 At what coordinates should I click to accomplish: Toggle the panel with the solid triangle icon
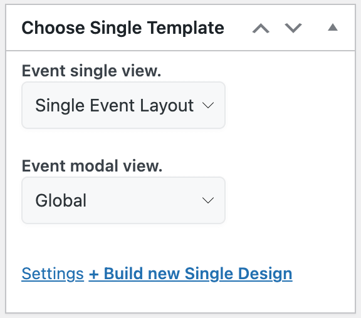click(333, 28)
